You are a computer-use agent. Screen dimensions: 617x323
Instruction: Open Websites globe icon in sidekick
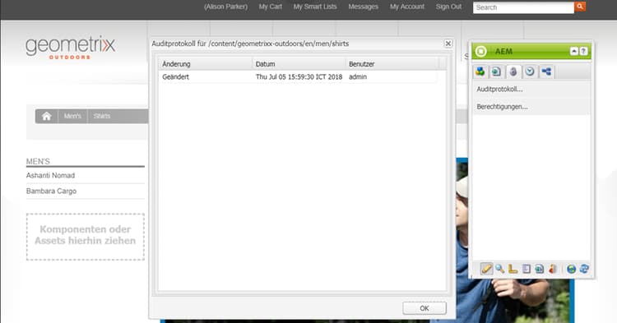(571, 269)
